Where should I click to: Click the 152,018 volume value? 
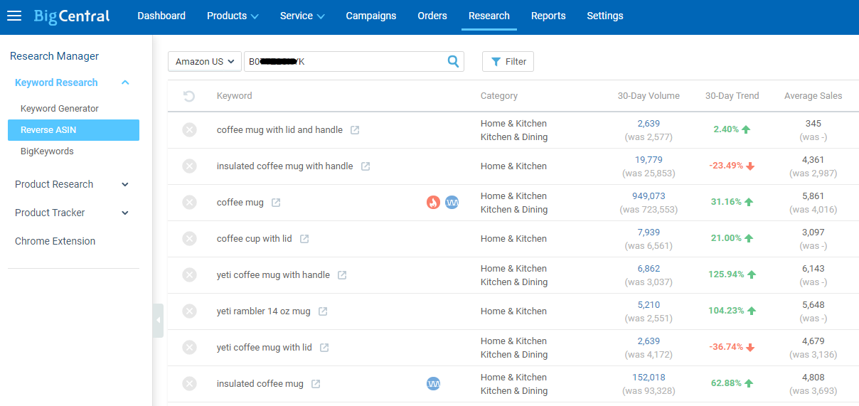click(x=649, y=378)
